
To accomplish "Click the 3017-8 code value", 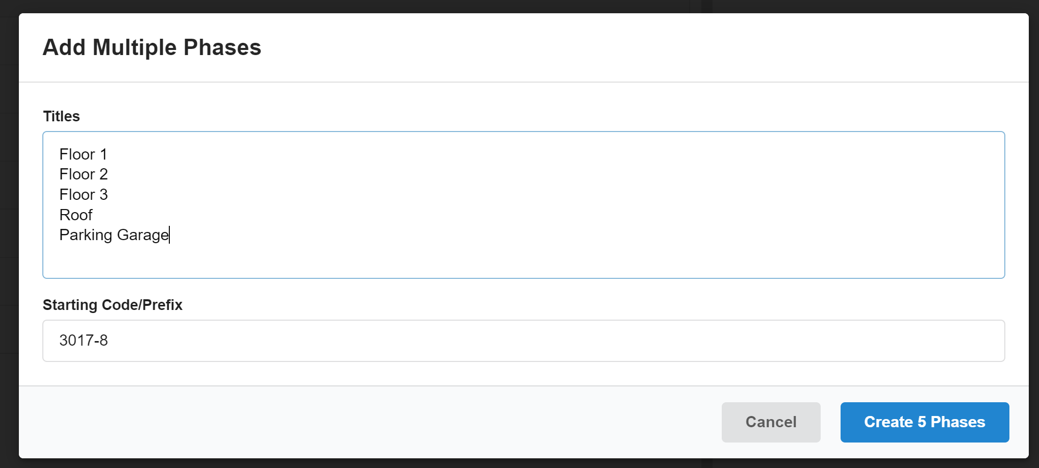I will [x=83, y=340].
